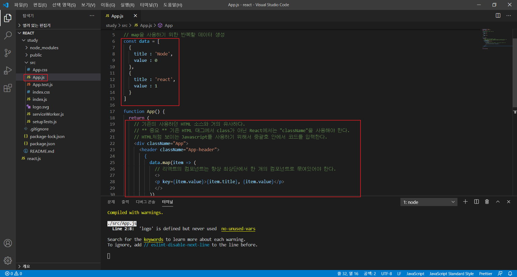Maximize the terminal panel size
Image resolution: width=517 pixels, height=277 pixels.
pos(498,202)
